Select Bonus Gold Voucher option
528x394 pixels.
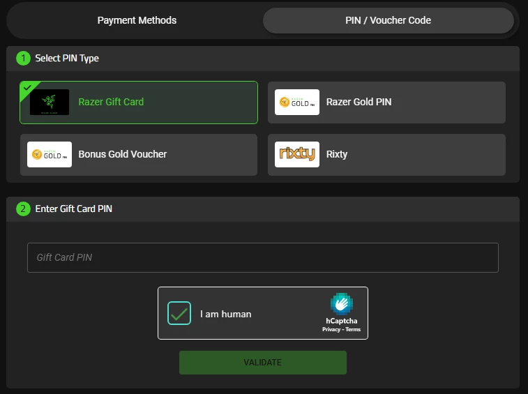(x=139, y=155)
